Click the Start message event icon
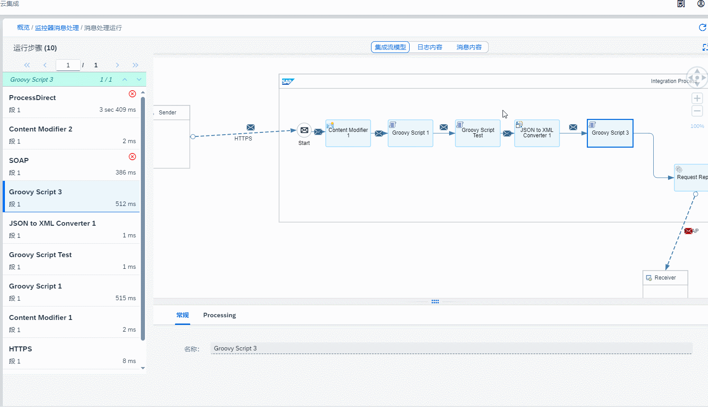Screen dimensions: 708x407 coord(304,130)
